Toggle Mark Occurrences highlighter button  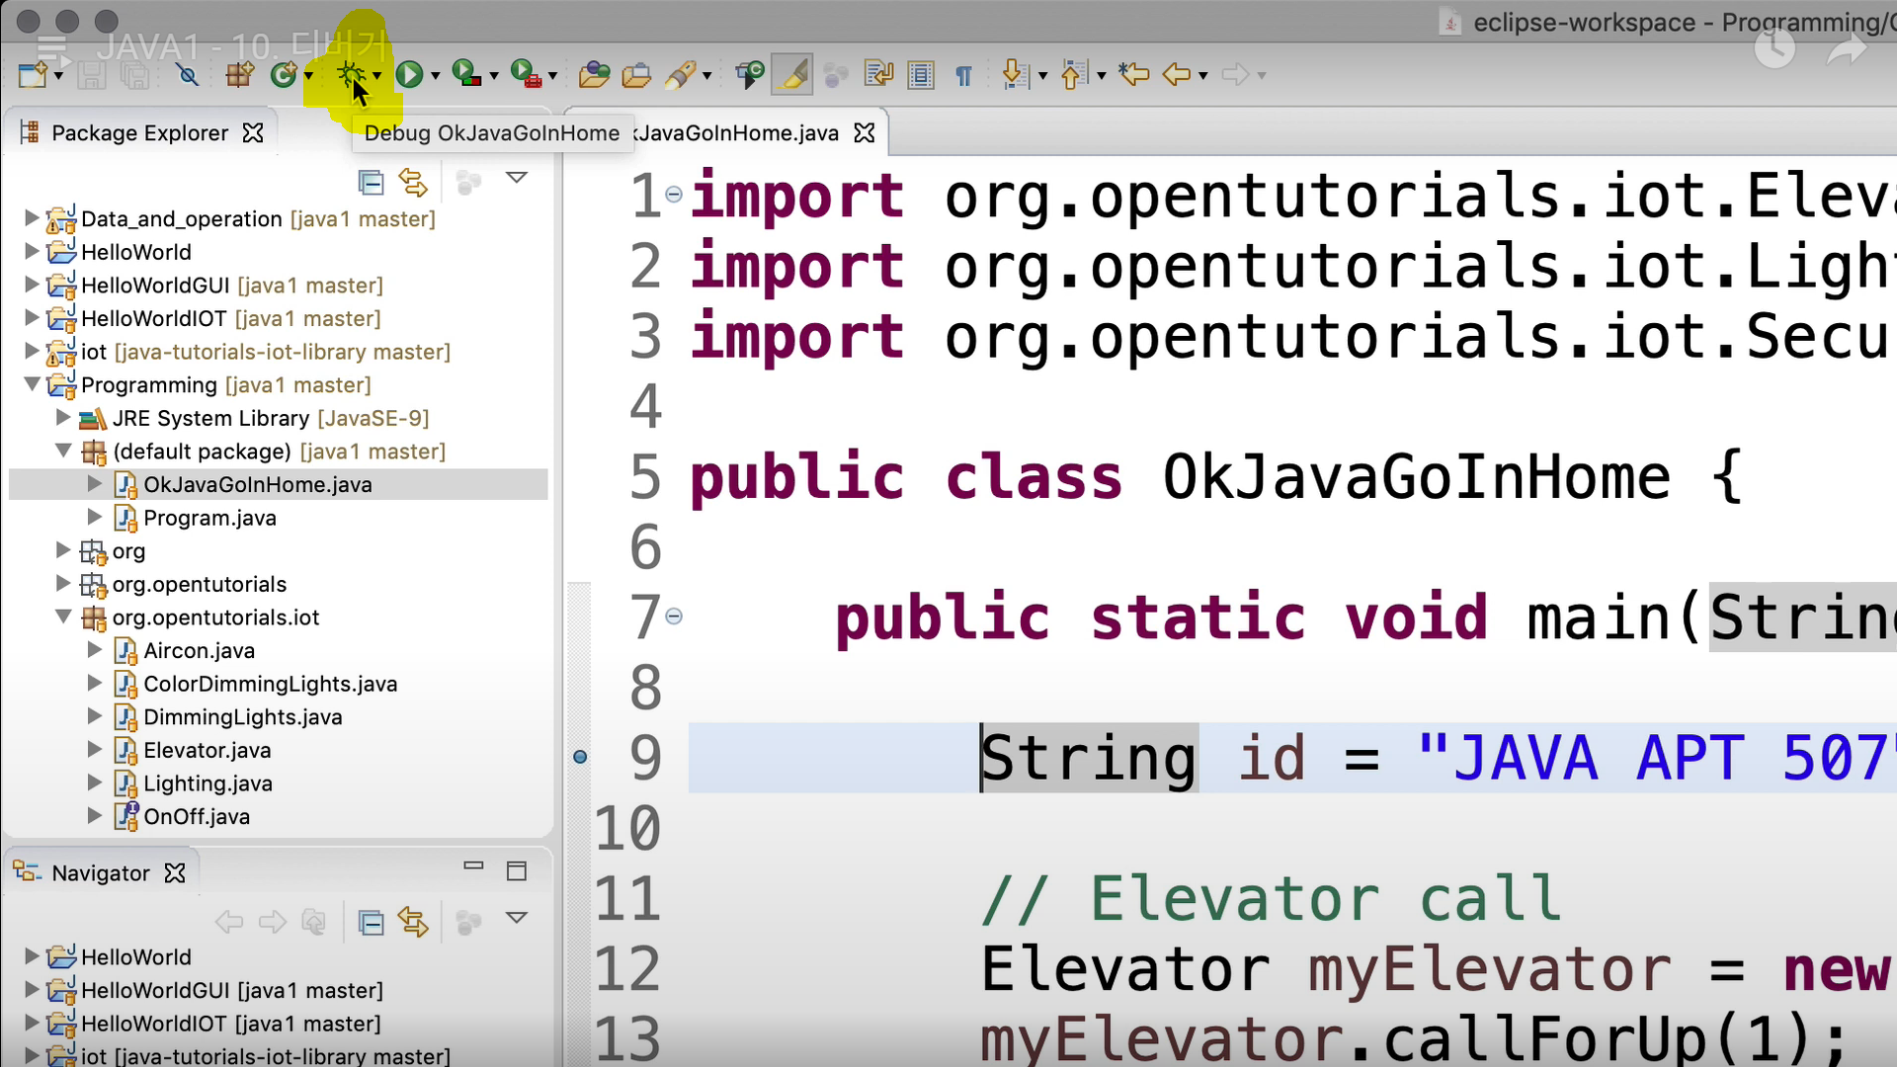tap(791, 74)
